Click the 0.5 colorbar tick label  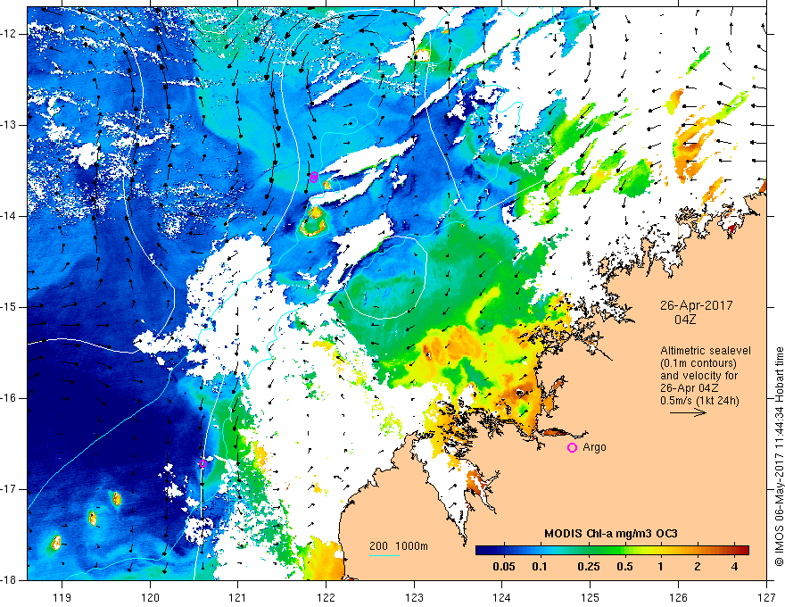[x=624, y=567]
